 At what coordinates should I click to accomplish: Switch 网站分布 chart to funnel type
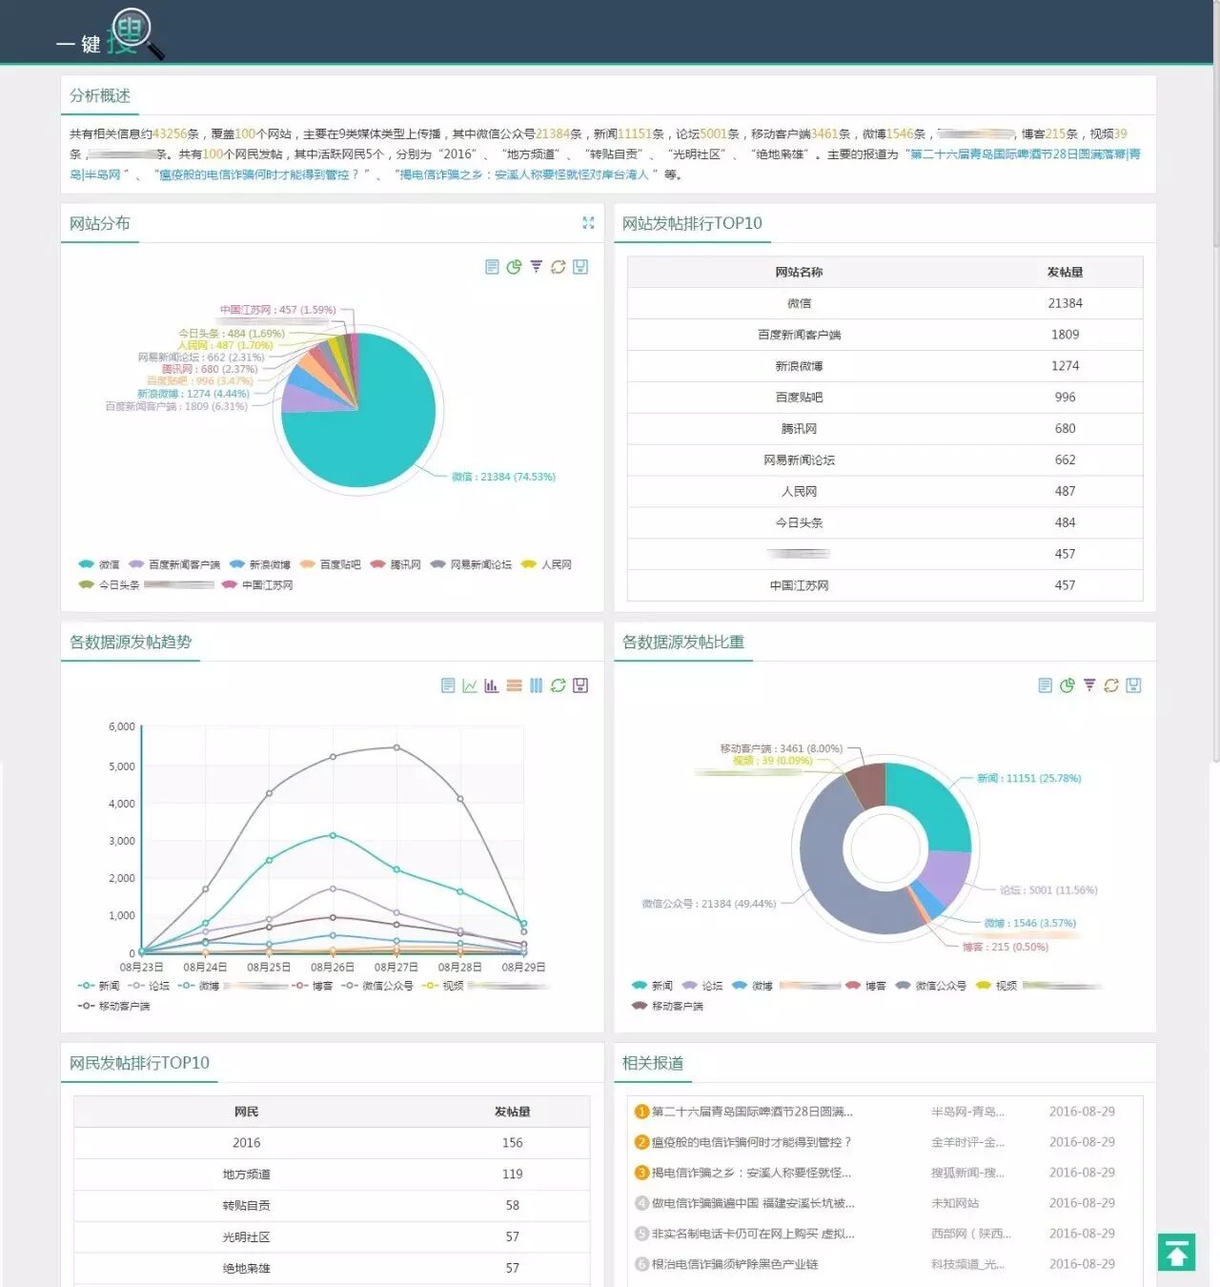[x=536, y=267]
